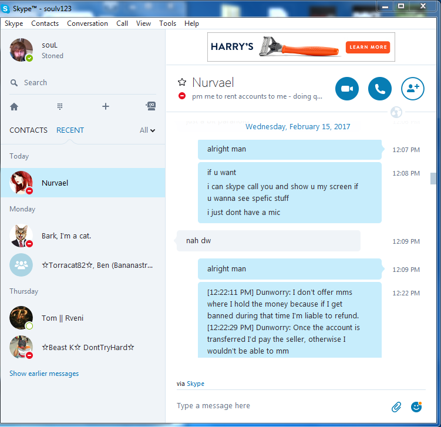Open the 'Bark, I'm a cat.' conversation
The height and width of the screenshot is (427, 441).
pyautogui.click(x=83, y=236)
